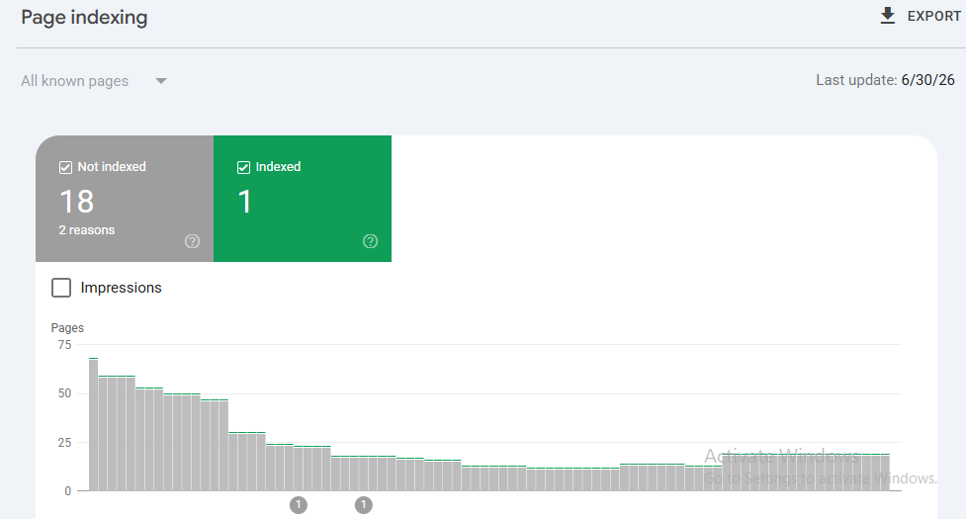Click the tallest first bar in chart
Image resolution: width=966 pixels, height=519 pixels.
pos(93,424)
